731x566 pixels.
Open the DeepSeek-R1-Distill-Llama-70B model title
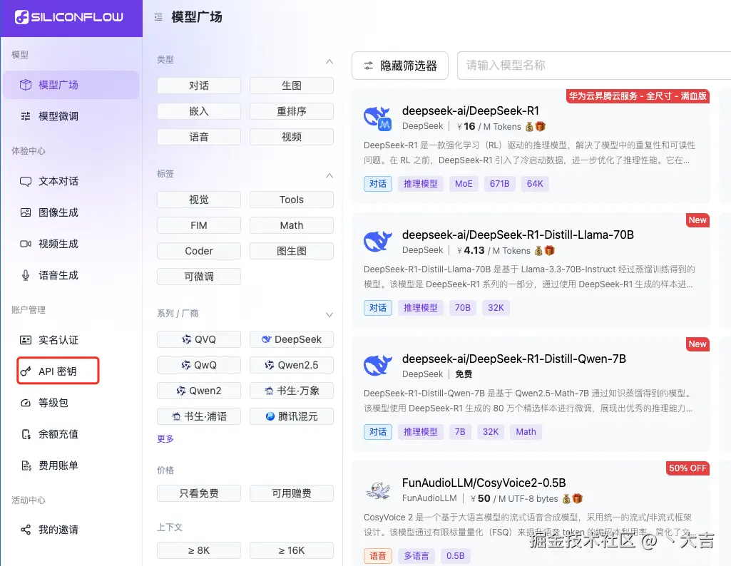(x=518, y=235)
